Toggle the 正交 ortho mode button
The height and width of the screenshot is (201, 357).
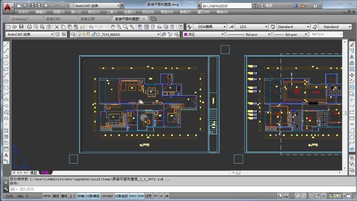pyautogui.click(x=73, y=196)
